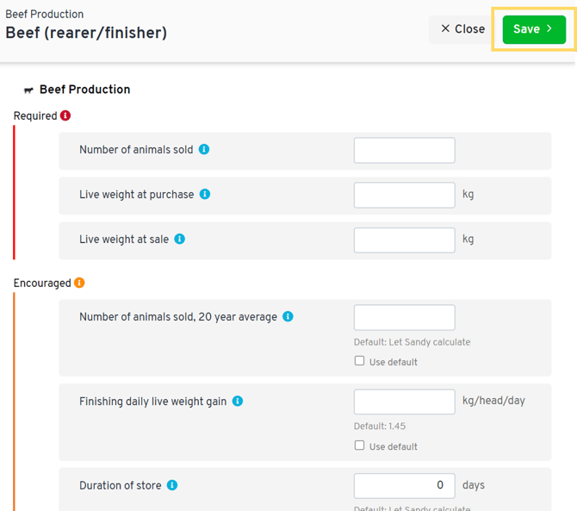Show info for Live weight at sale

pyautogui.click(x=180, y=239)
